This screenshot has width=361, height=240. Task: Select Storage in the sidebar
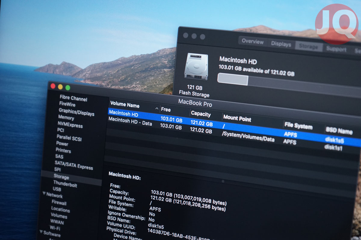coord(61,177)
